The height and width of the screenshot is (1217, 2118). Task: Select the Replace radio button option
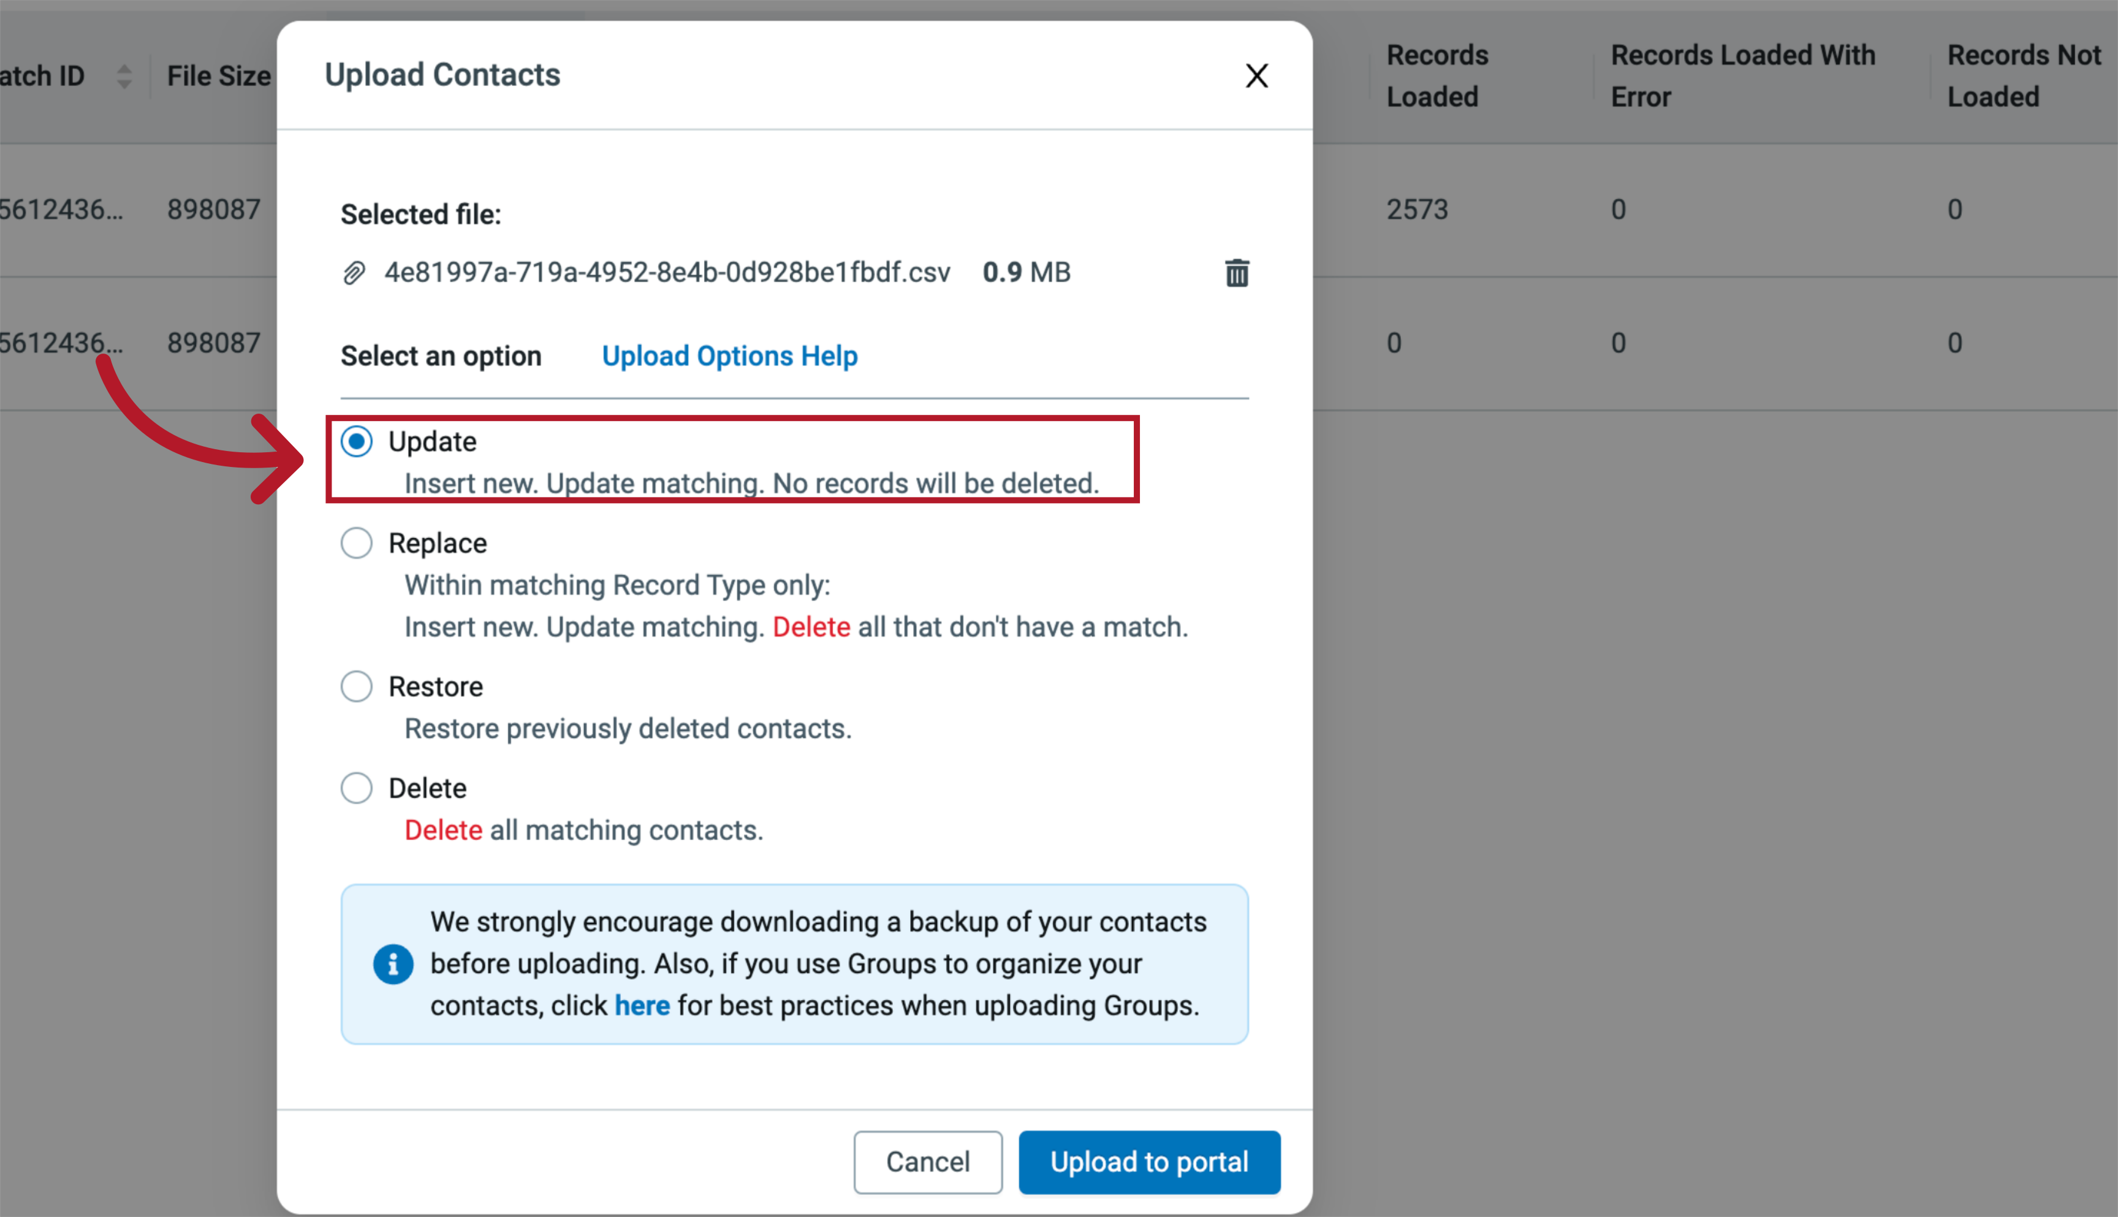tap(357, 544)
